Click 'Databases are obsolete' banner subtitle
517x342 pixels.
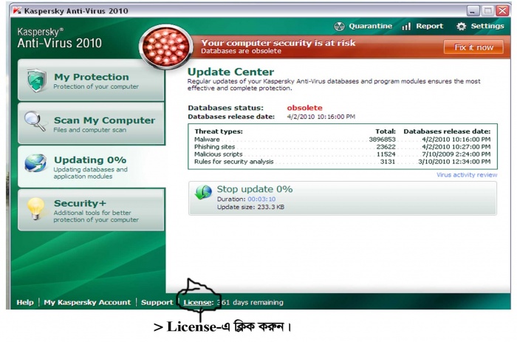241,51
